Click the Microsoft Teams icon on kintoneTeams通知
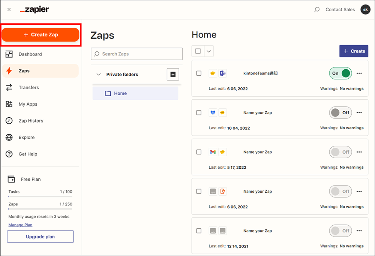The width and height of the screenshot is (375, 256). coord(223,73)
